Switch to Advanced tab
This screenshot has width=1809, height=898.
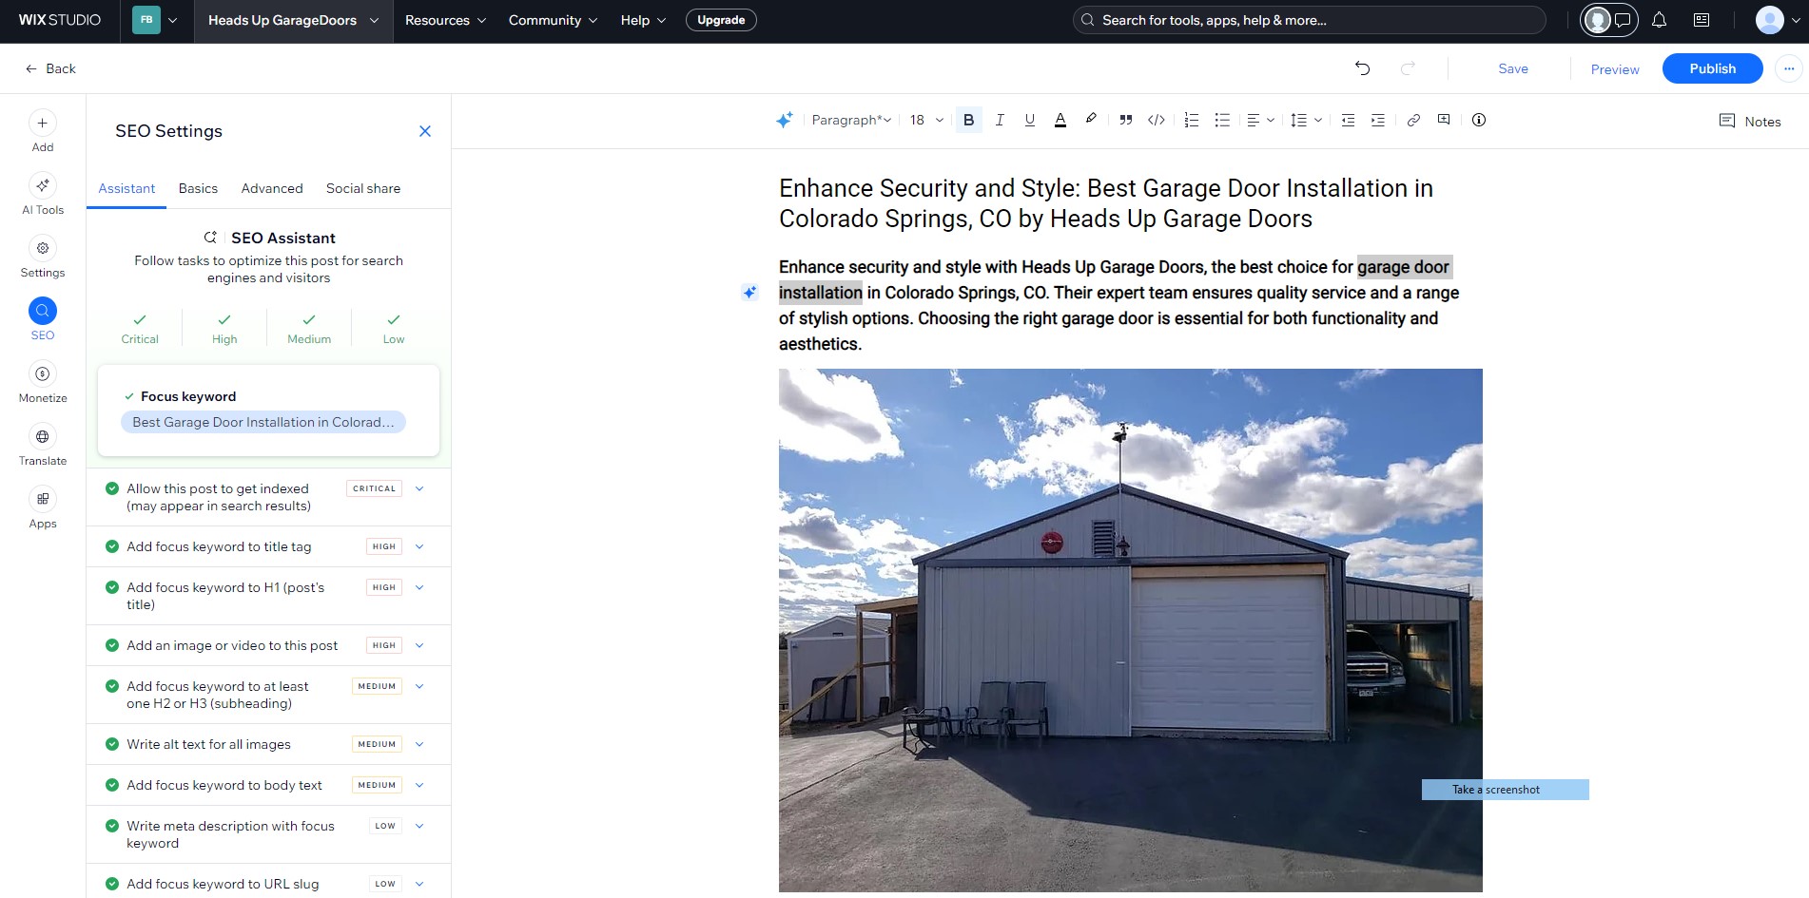click(272, 188)
